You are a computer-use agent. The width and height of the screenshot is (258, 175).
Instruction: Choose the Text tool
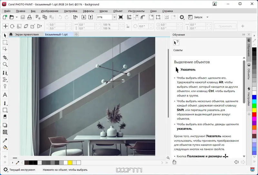[x=5, y=95]
